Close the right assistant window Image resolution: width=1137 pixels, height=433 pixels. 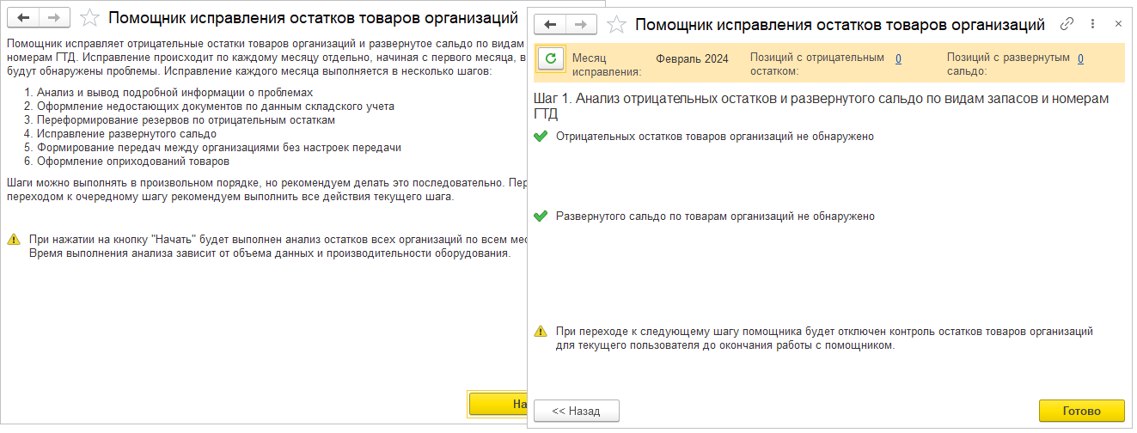tap(1117, 24)
